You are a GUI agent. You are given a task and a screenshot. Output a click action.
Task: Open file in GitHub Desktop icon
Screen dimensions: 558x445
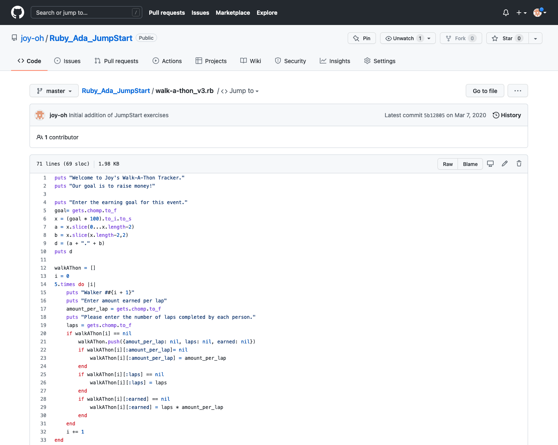tap(490, 164)
